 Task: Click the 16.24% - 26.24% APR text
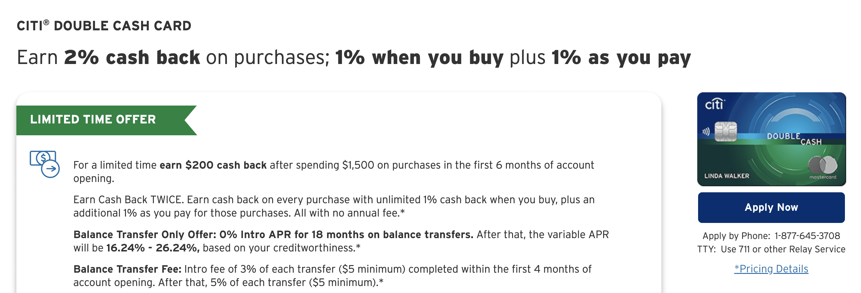[x=153, y=248]
